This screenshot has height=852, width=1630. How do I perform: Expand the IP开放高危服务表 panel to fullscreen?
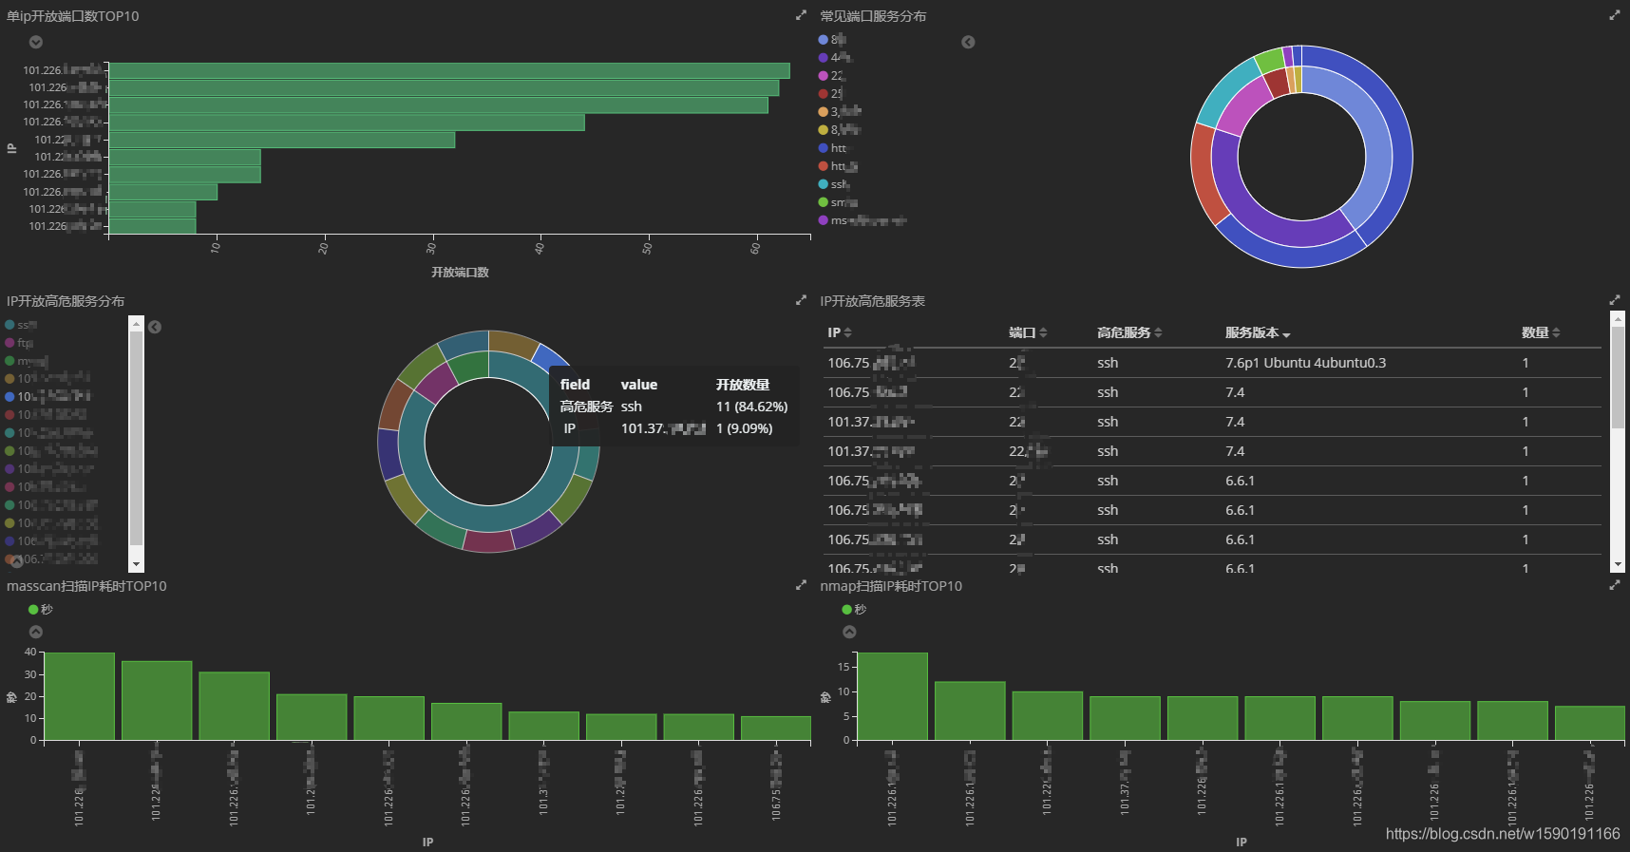pos(1615,300)
